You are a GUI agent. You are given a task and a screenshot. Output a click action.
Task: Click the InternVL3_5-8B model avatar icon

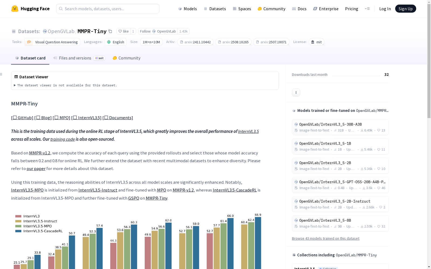296,220
